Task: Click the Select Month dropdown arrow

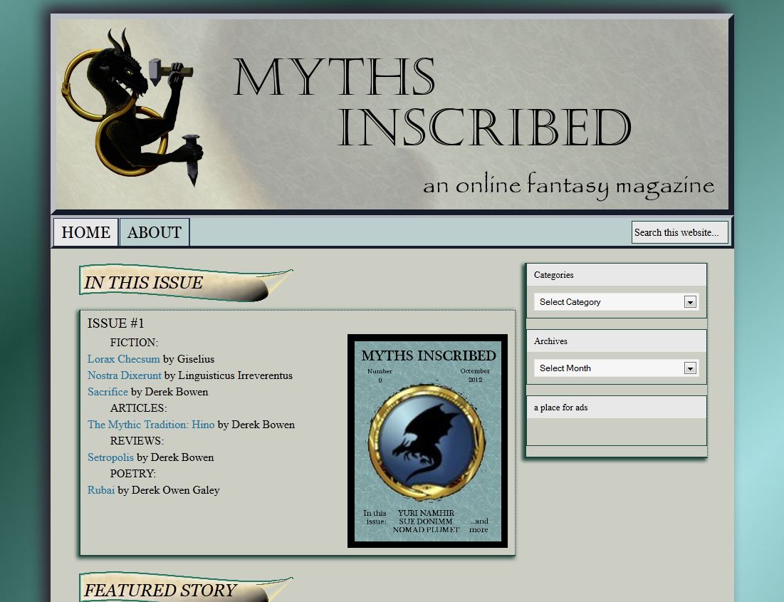Action: 690,368
